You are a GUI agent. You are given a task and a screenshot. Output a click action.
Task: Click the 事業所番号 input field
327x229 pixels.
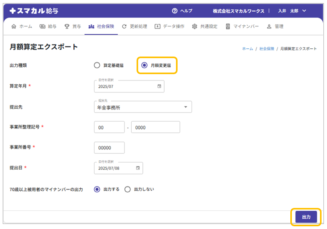pyautogui.click(x=109, y=148)
